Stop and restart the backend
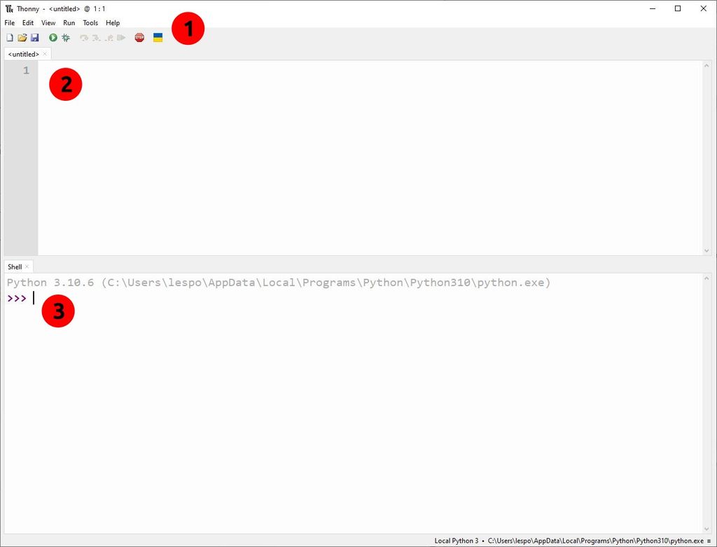Image resolution: width=717 pixels, height=547 pixels. point(139,37)
